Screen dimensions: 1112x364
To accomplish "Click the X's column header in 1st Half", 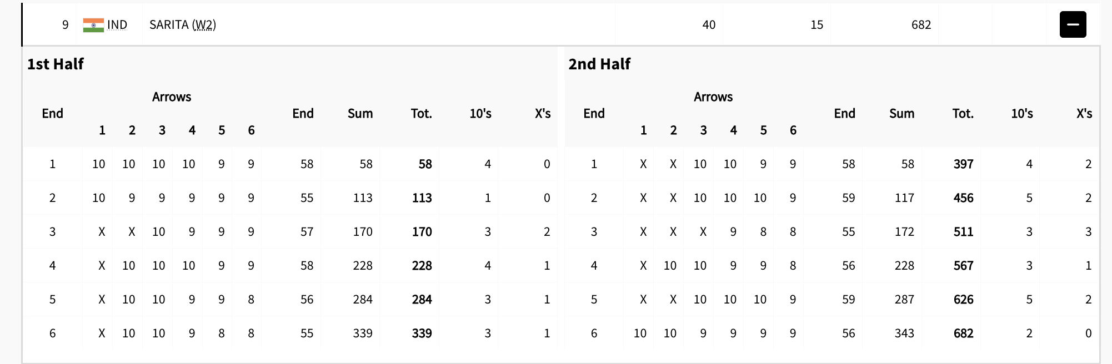I will pyautogui.click(x=543, y=114).
